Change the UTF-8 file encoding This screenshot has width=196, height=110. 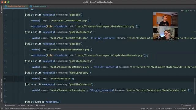[x=161, y=108]
